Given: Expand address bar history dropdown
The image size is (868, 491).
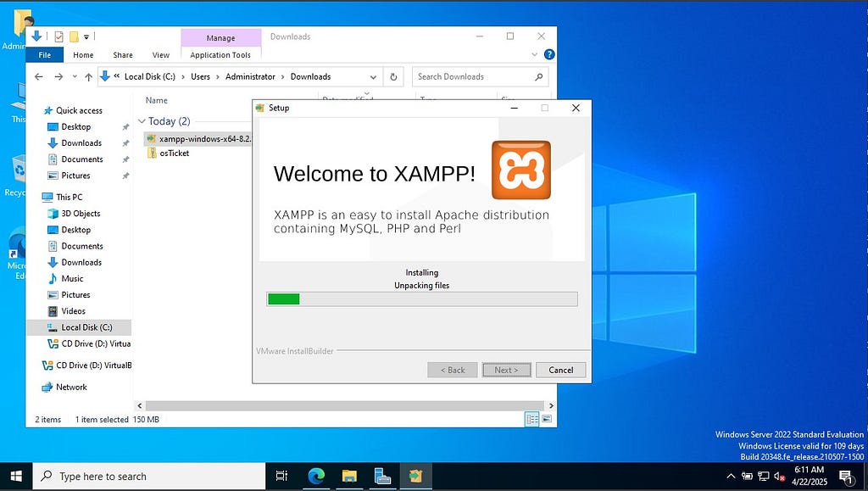Looking at the screenshot, I should 373,77.
